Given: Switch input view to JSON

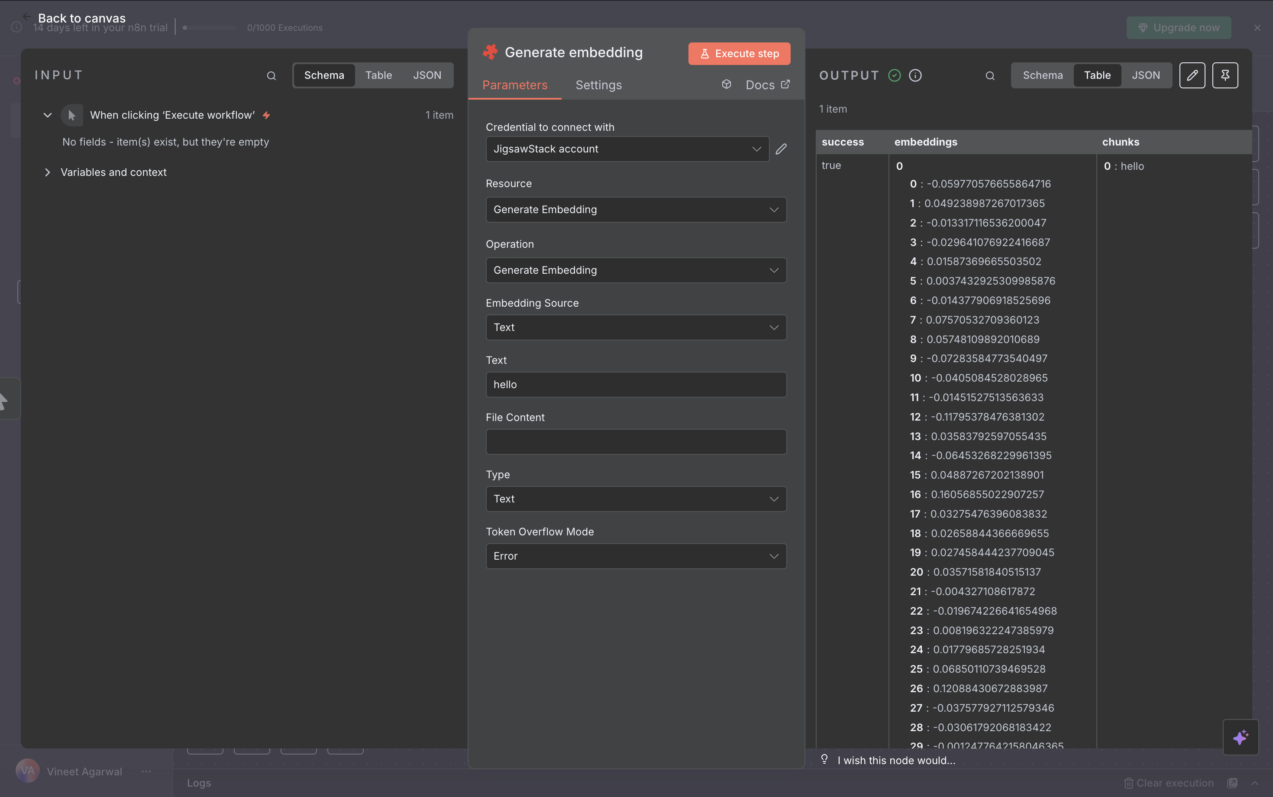Looking at the screenshot, I should click(427, 75).
